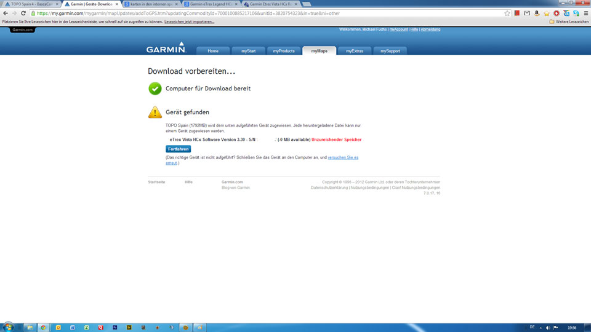Open the Skype extension icon

[576, 13]
